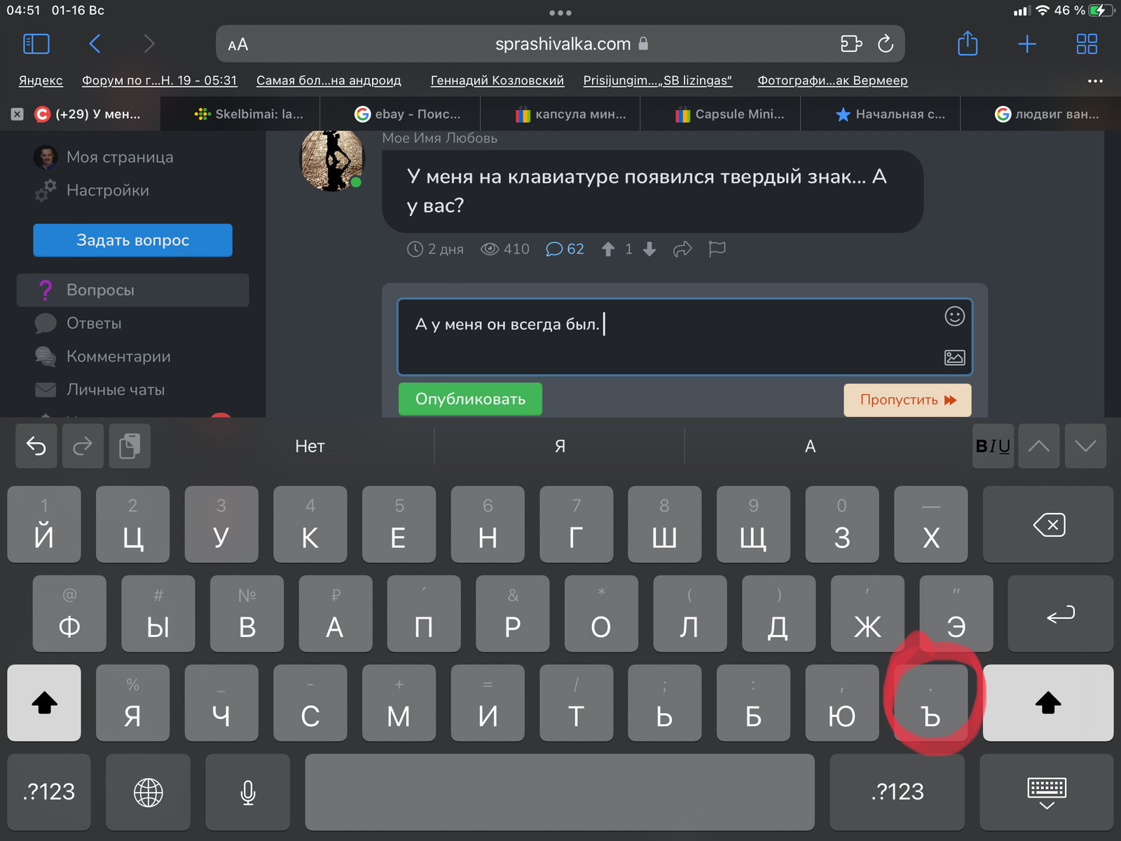The image size is (1121, 841).
Task: Tap the keyboard undo arrow
Action: point(36,446)
